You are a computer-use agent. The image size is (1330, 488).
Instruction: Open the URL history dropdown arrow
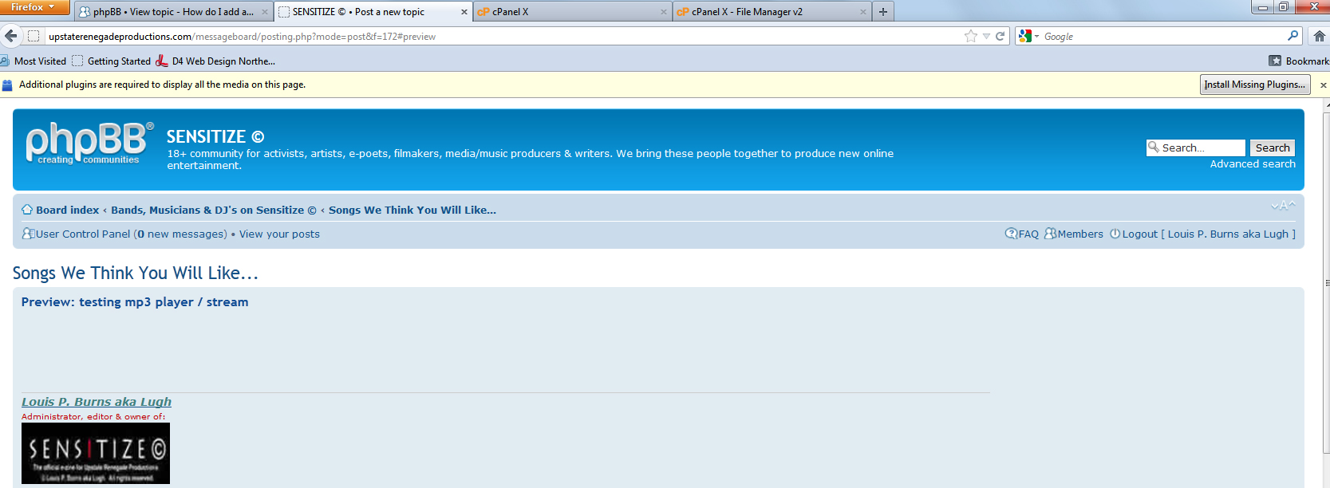tap(986, 36)
